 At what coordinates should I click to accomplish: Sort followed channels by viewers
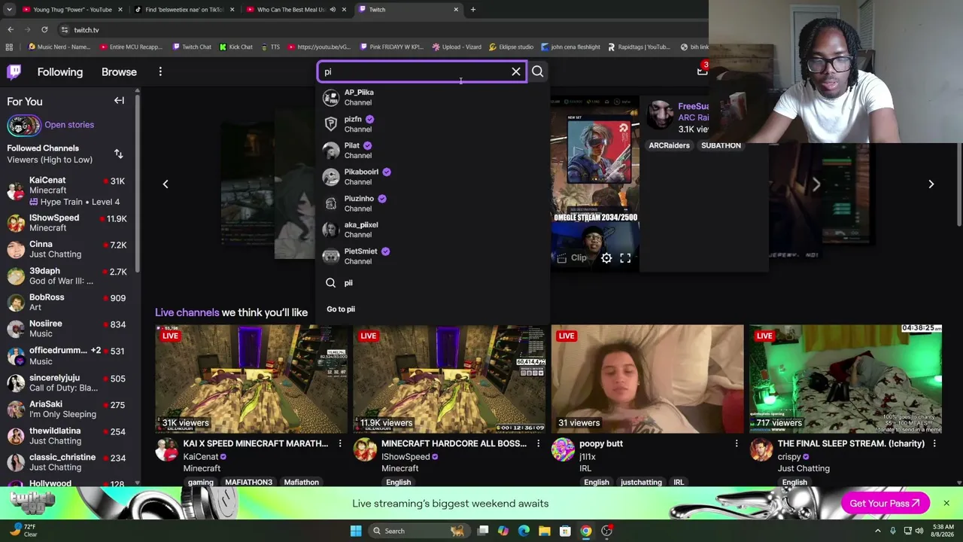click(118, 154)
